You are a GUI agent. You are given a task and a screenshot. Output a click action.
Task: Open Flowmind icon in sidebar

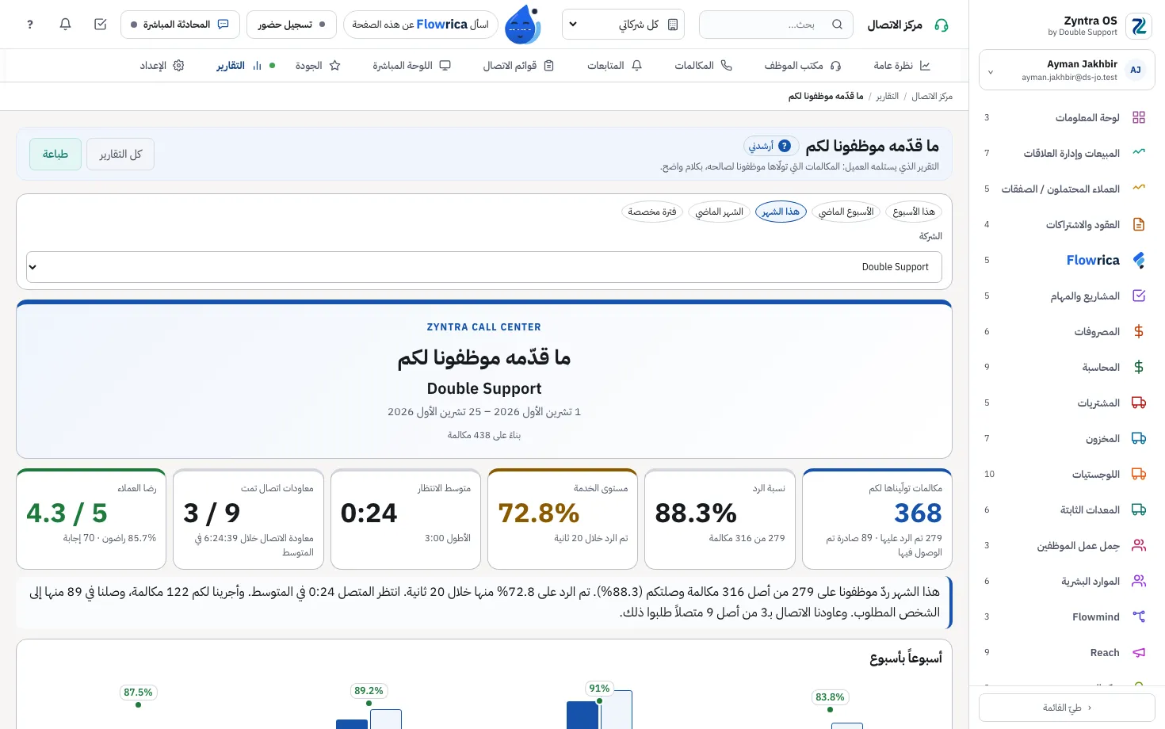pyautogui.click(x=1139, y=616)
